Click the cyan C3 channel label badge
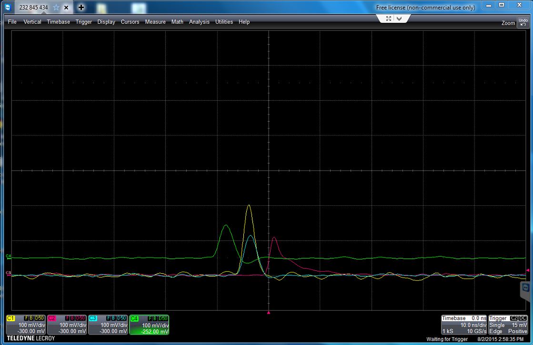533x345 pixels. [x=93, y=318]
